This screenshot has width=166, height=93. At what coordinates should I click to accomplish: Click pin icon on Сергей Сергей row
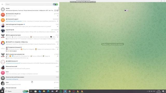tap(58, 32)
